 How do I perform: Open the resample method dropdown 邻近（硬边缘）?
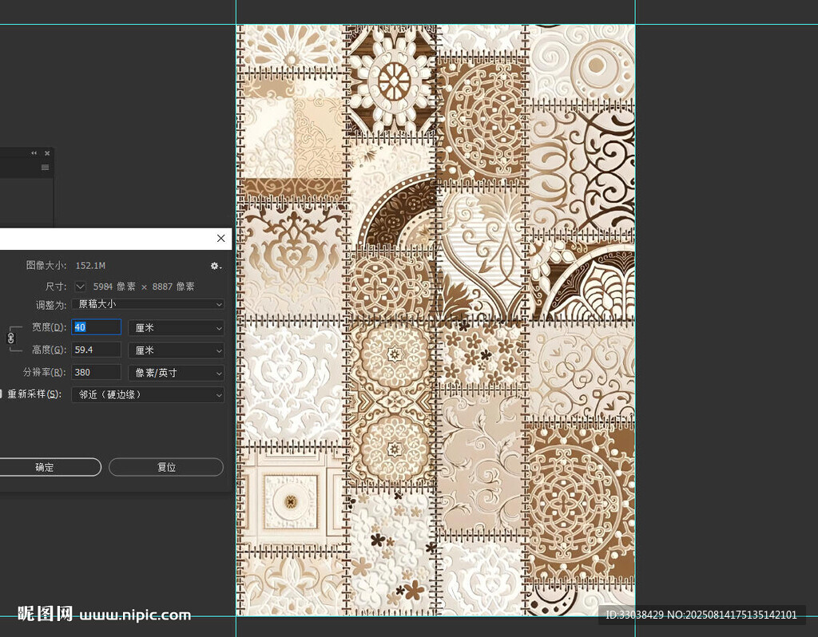click(x=148, y=394)
